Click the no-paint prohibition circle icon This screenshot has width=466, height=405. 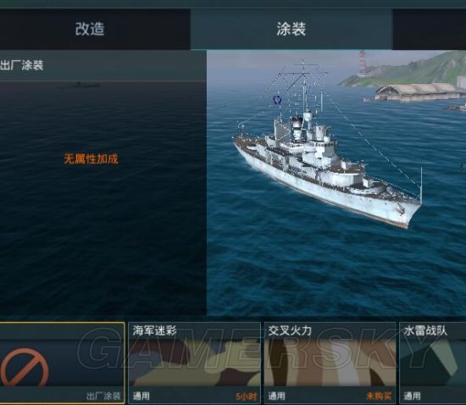[x=25, y=368]
